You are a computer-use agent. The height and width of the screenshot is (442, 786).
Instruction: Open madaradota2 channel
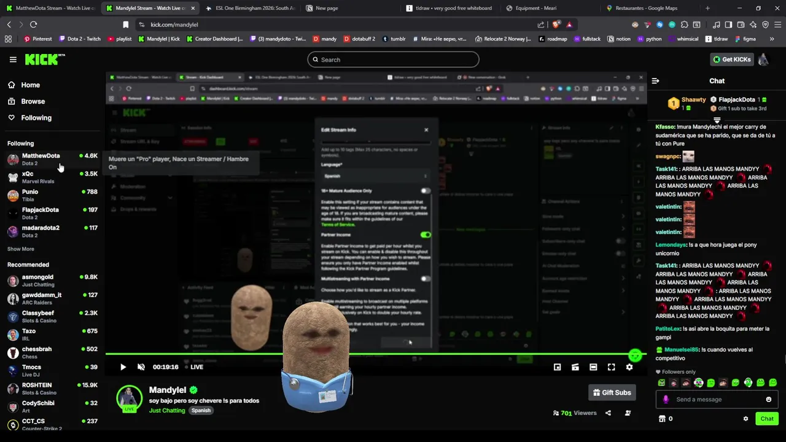pos(52,231)
